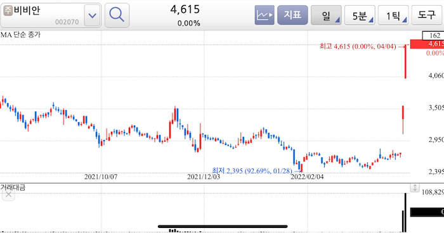Click the red 4,615 current price tag
Image resolution: width=444 pixels, height=233 pixels.
click(x=428, y=44)
